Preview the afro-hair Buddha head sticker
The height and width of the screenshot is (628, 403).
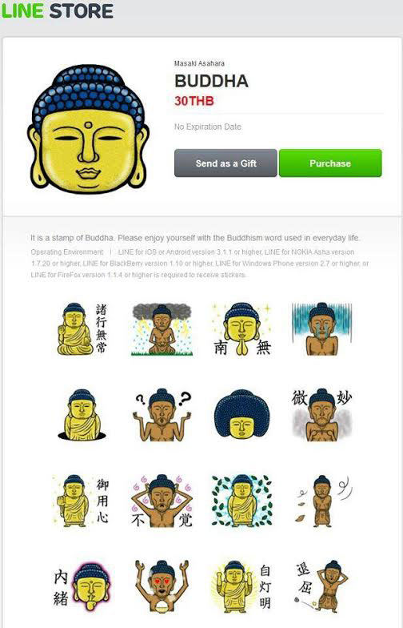pyautogui.click(x=241, y=415)
